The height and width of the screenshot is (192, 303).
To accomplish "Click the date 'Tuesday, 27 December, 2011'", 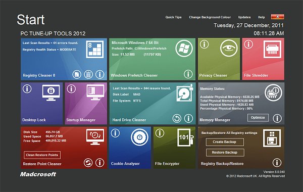I will coord(248,25).
